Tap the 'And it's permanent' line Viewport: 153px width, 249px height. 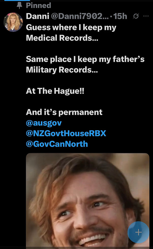pyautogui.click(x=64, y=112)
